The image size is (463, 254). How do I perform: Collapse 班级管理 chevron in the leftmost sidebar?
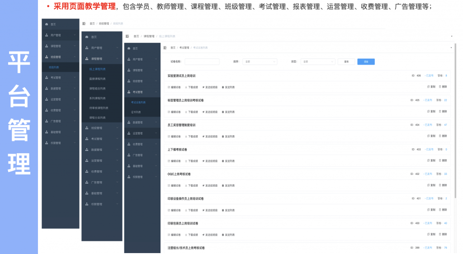click(75, 57)
